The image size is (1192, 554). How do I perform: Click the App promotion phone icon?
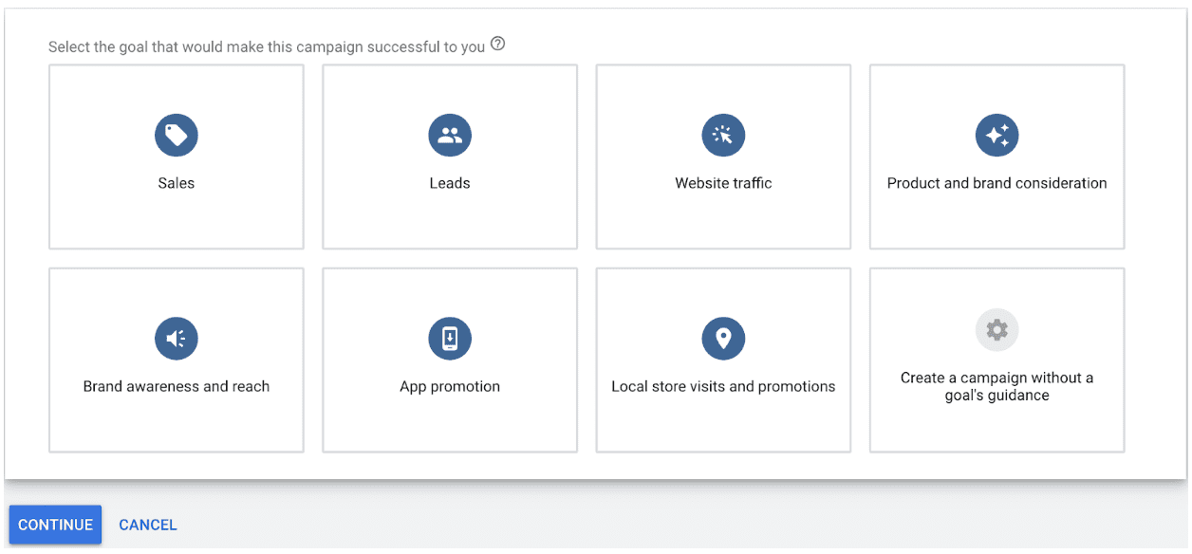(450, 339)
